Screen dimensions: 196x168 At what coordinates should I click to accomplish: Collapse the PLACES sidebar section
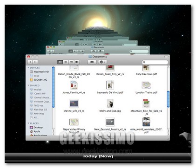pos(28,123)
